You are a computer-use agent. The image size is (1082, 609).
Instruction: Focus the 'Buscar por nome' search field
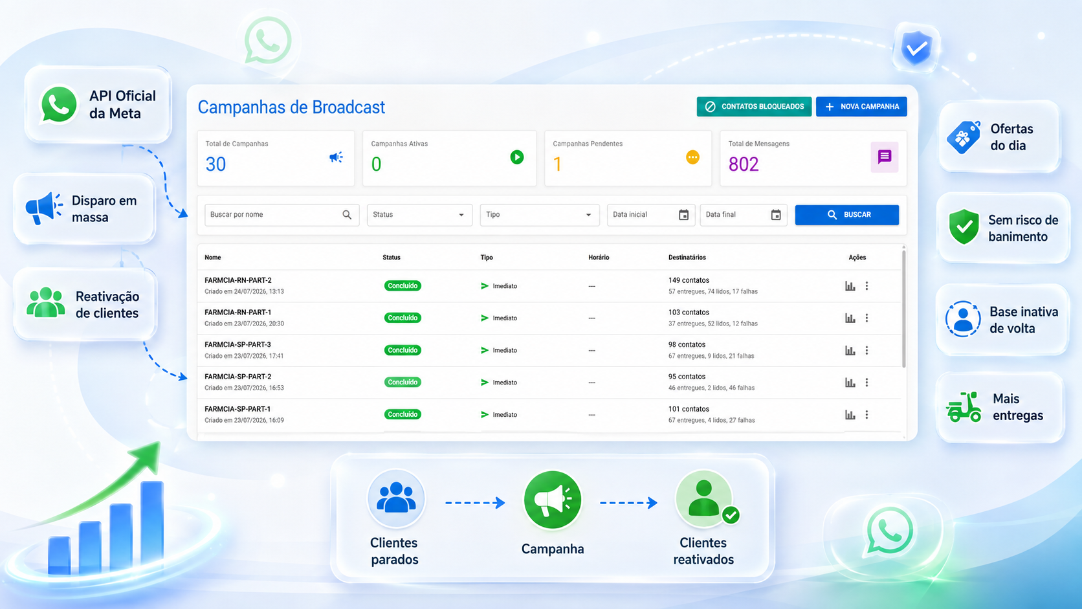pos(282,215)
